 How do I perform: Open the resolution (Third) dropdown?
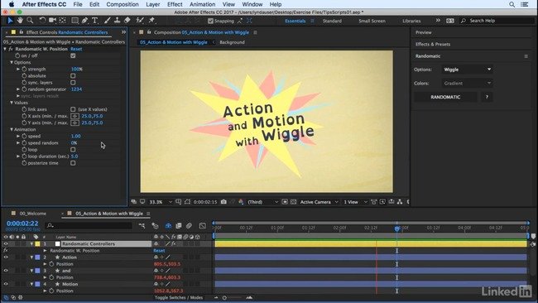pos(263,202)
